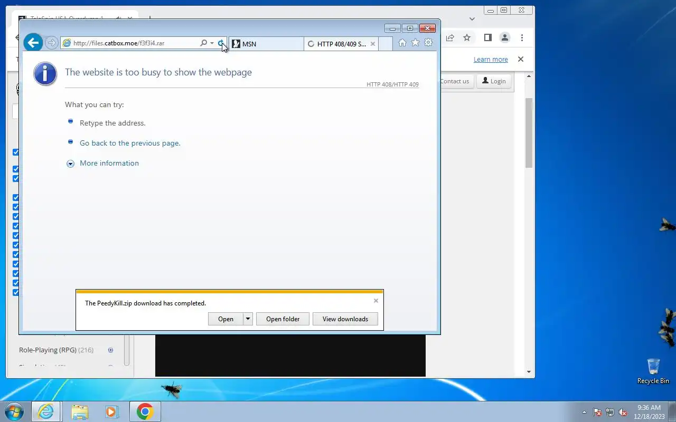The width and height of the screenshot is (676, 422).
Task: Toggle Chrome's side panel icon
Action: click(x=488, y=37)
